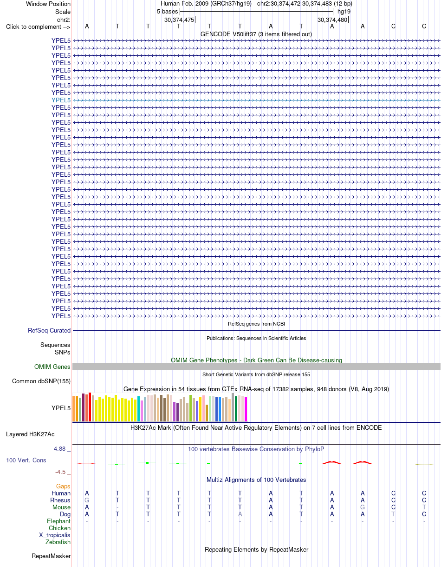Click 'Click to complement -->' to complement bases
Image resolution: width=441 pixels, height=567 pixels.
[38, 27]
